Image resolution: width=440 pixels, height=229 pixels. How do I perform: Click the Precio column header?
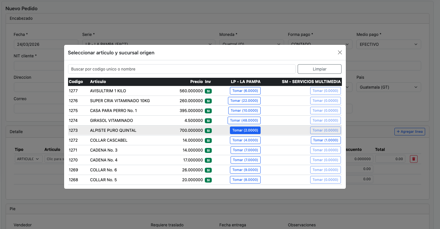tap(196, 82)
